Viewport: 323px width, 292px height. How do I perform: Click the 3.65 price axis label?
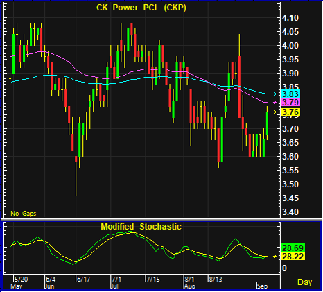(x=290, y=143)
